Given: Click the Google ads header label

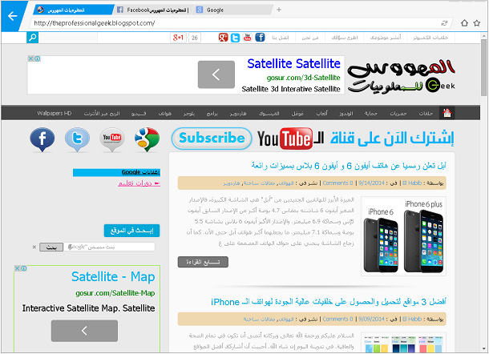Looking at the screenshot, I should [x=116, y=172].
